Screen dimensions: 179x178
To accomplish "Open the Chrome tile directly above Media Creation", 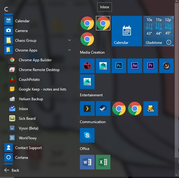I will coord(87,39).
